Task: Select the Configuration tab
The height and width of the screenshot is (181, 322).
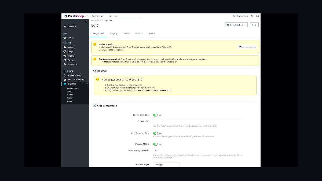Action: tap(98, 34)
